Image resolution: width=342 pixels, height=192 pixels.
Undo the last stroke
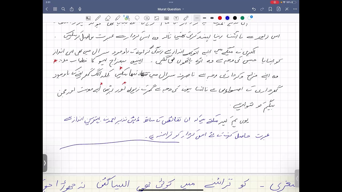pos(254,9)
